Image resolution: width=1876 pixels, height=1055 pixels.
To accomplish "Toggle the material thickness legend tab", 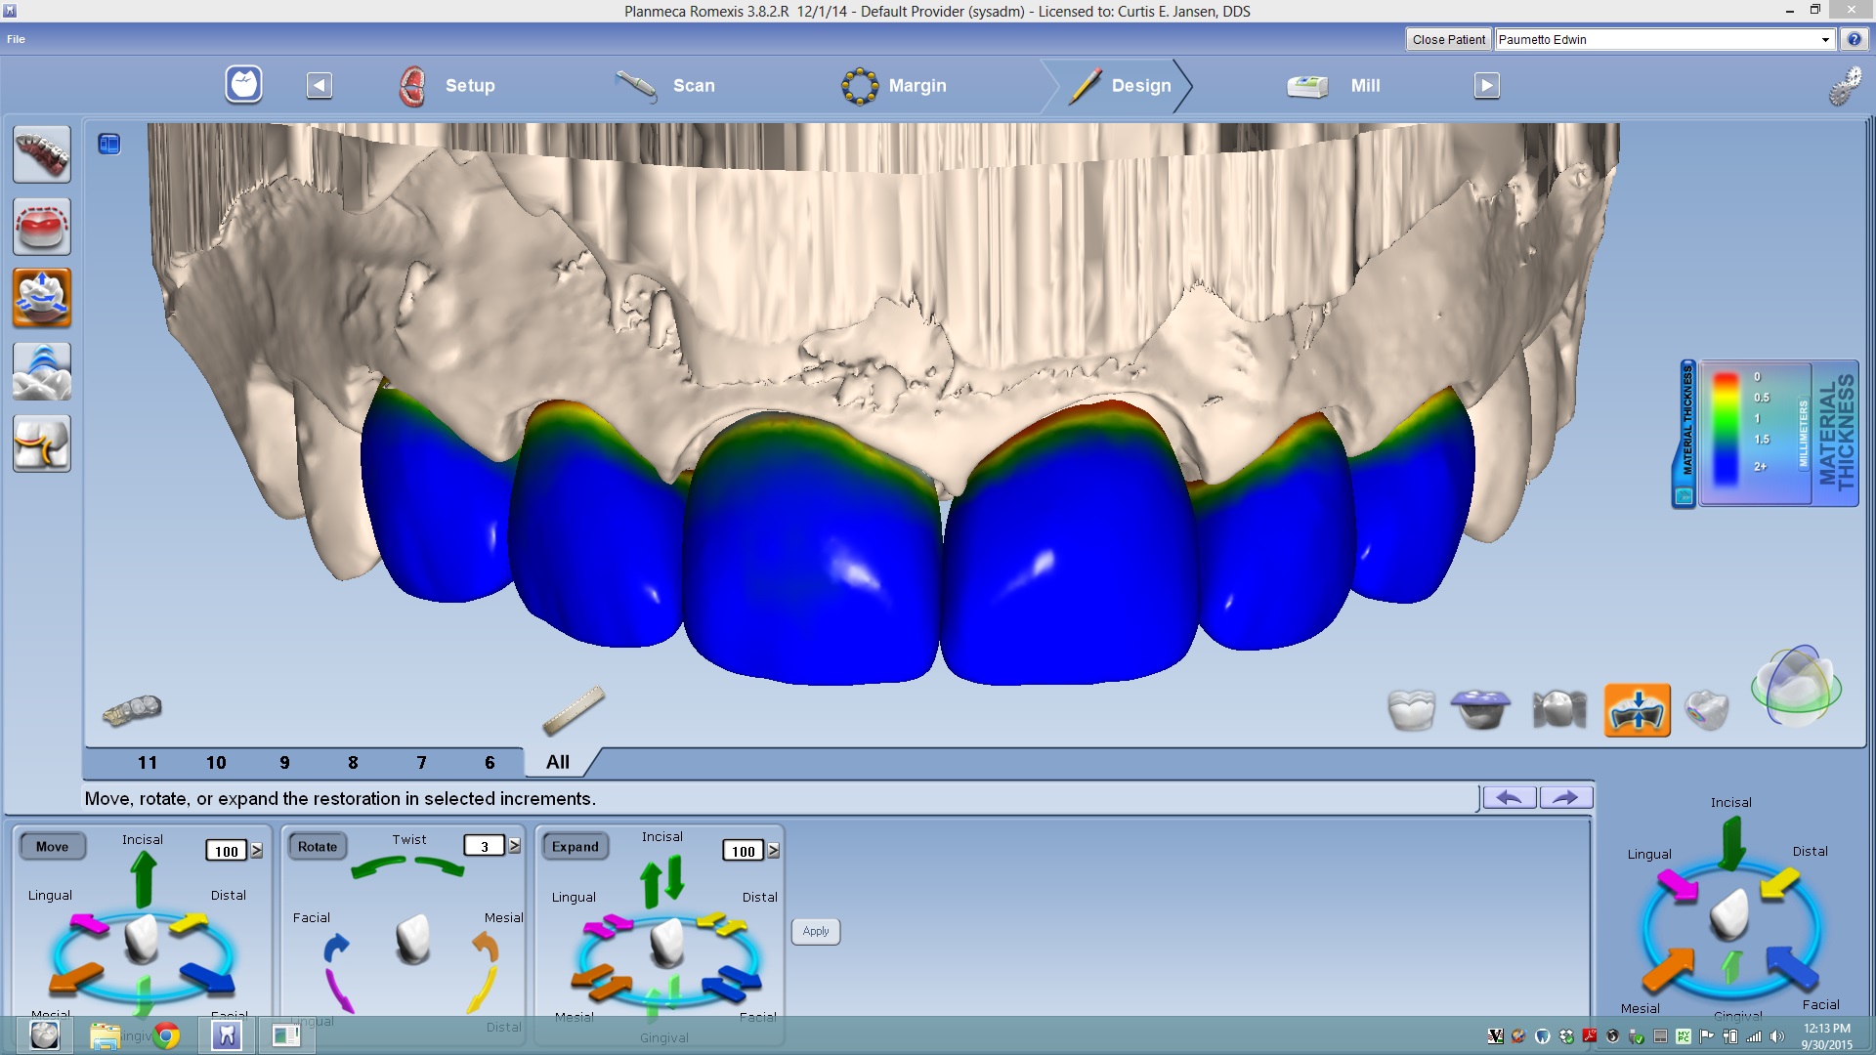I will click(x=1685, y=434).
